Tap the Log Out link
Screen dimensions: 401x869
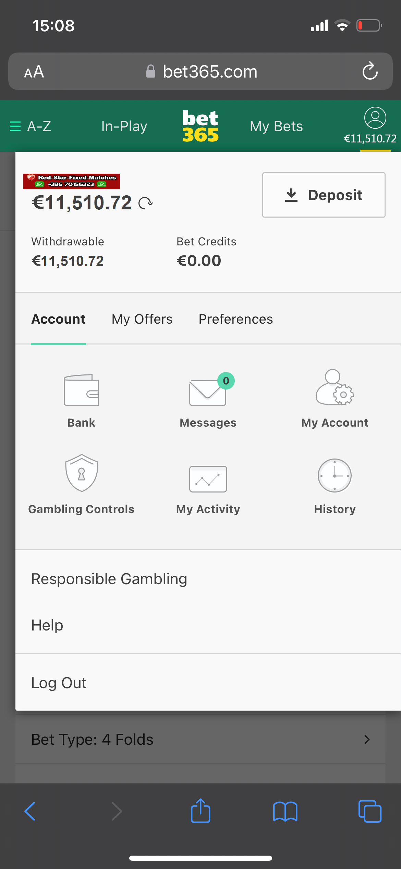click(x=59, y=683)
